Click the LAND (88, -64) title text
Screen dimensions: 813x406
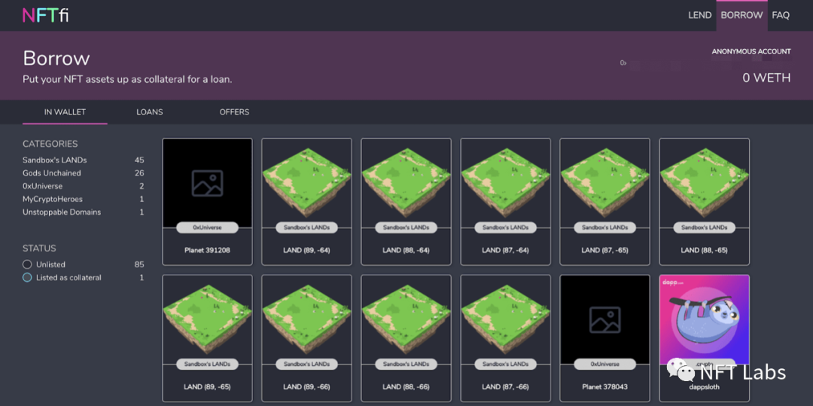click(406, 250)
